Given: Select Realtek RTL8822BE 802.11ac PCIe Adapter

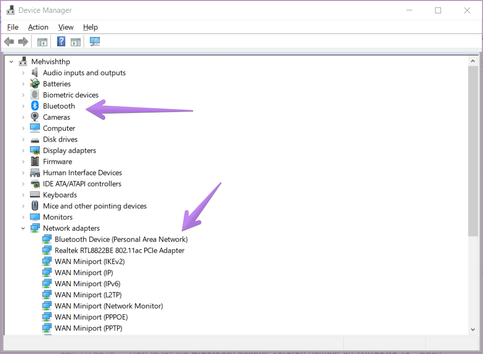Looking at the screenshot, I should coord(120,250).
